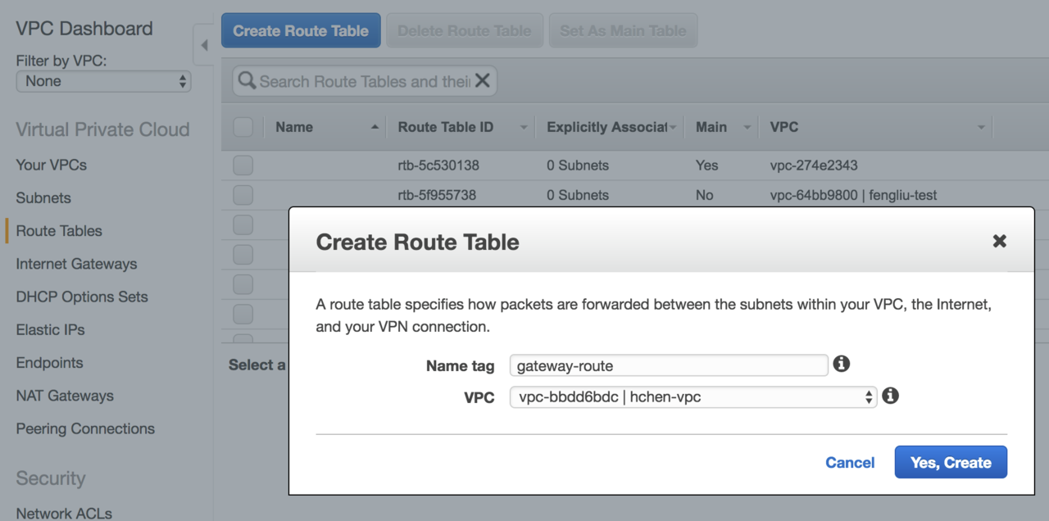Collapse the sidebar with the arrow handle
Screen dimensions: 1049x521
(204, 45)
